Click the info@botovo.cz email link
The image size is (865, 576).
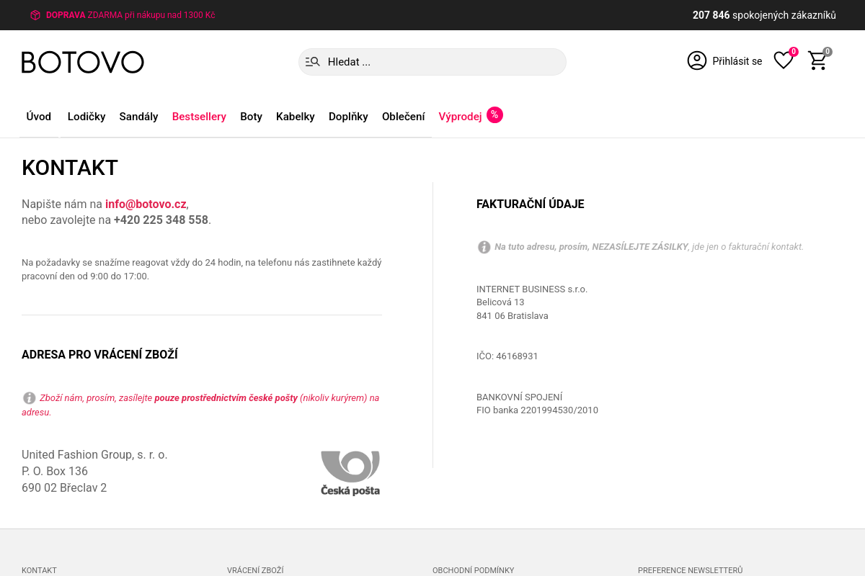[146, 204]
